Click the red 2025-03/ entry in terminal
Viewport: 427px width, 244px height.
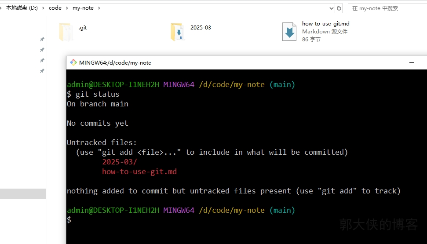[x=120, y=162]
